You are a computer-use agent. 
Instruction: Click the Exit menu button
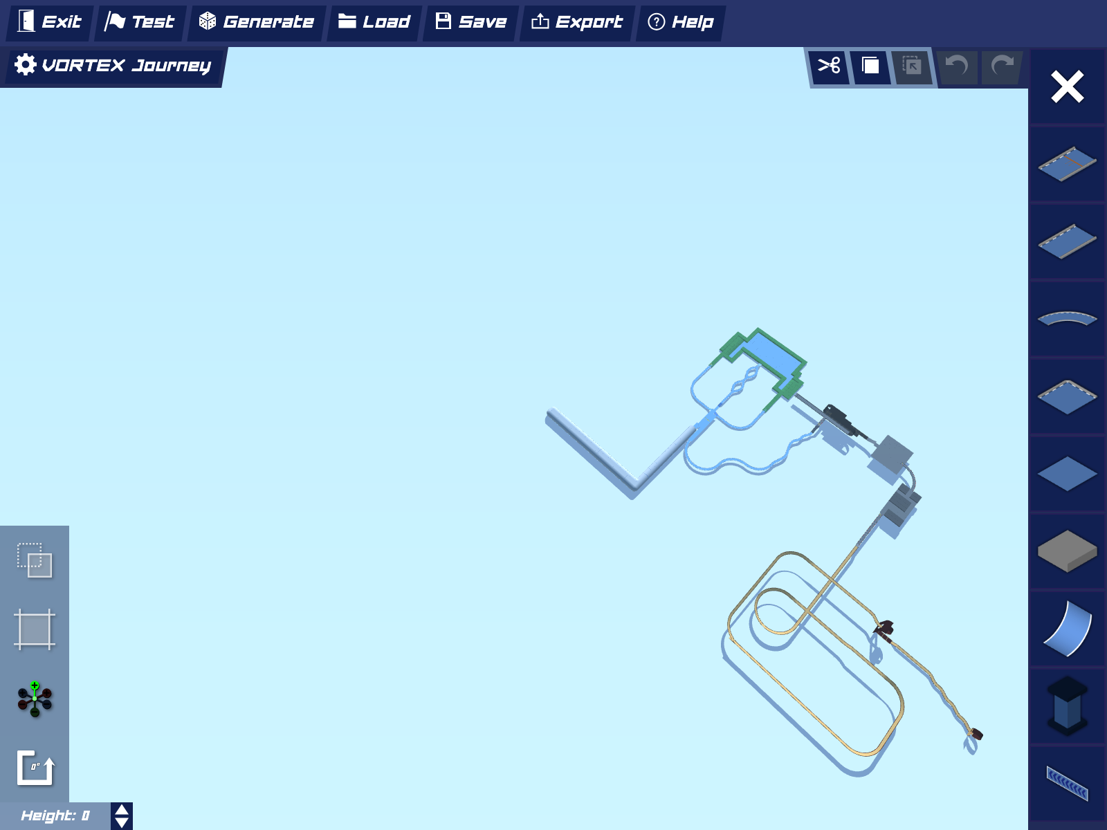pos(49,22)
